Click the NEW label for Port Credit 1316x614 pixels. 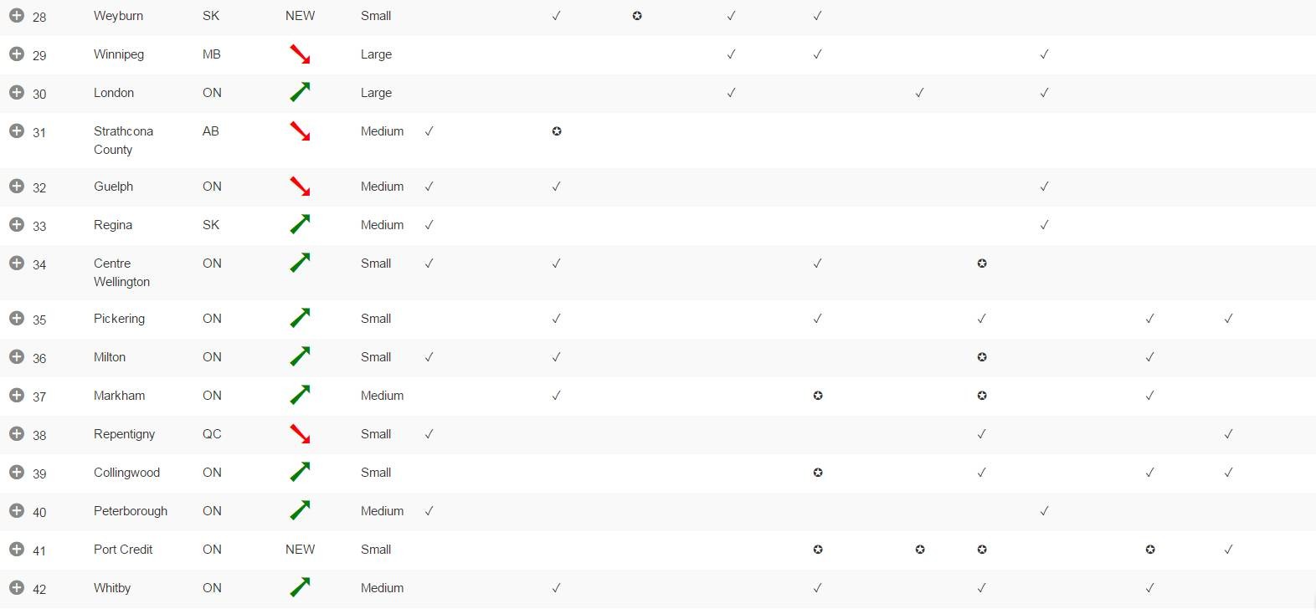(x=300, y=550)
